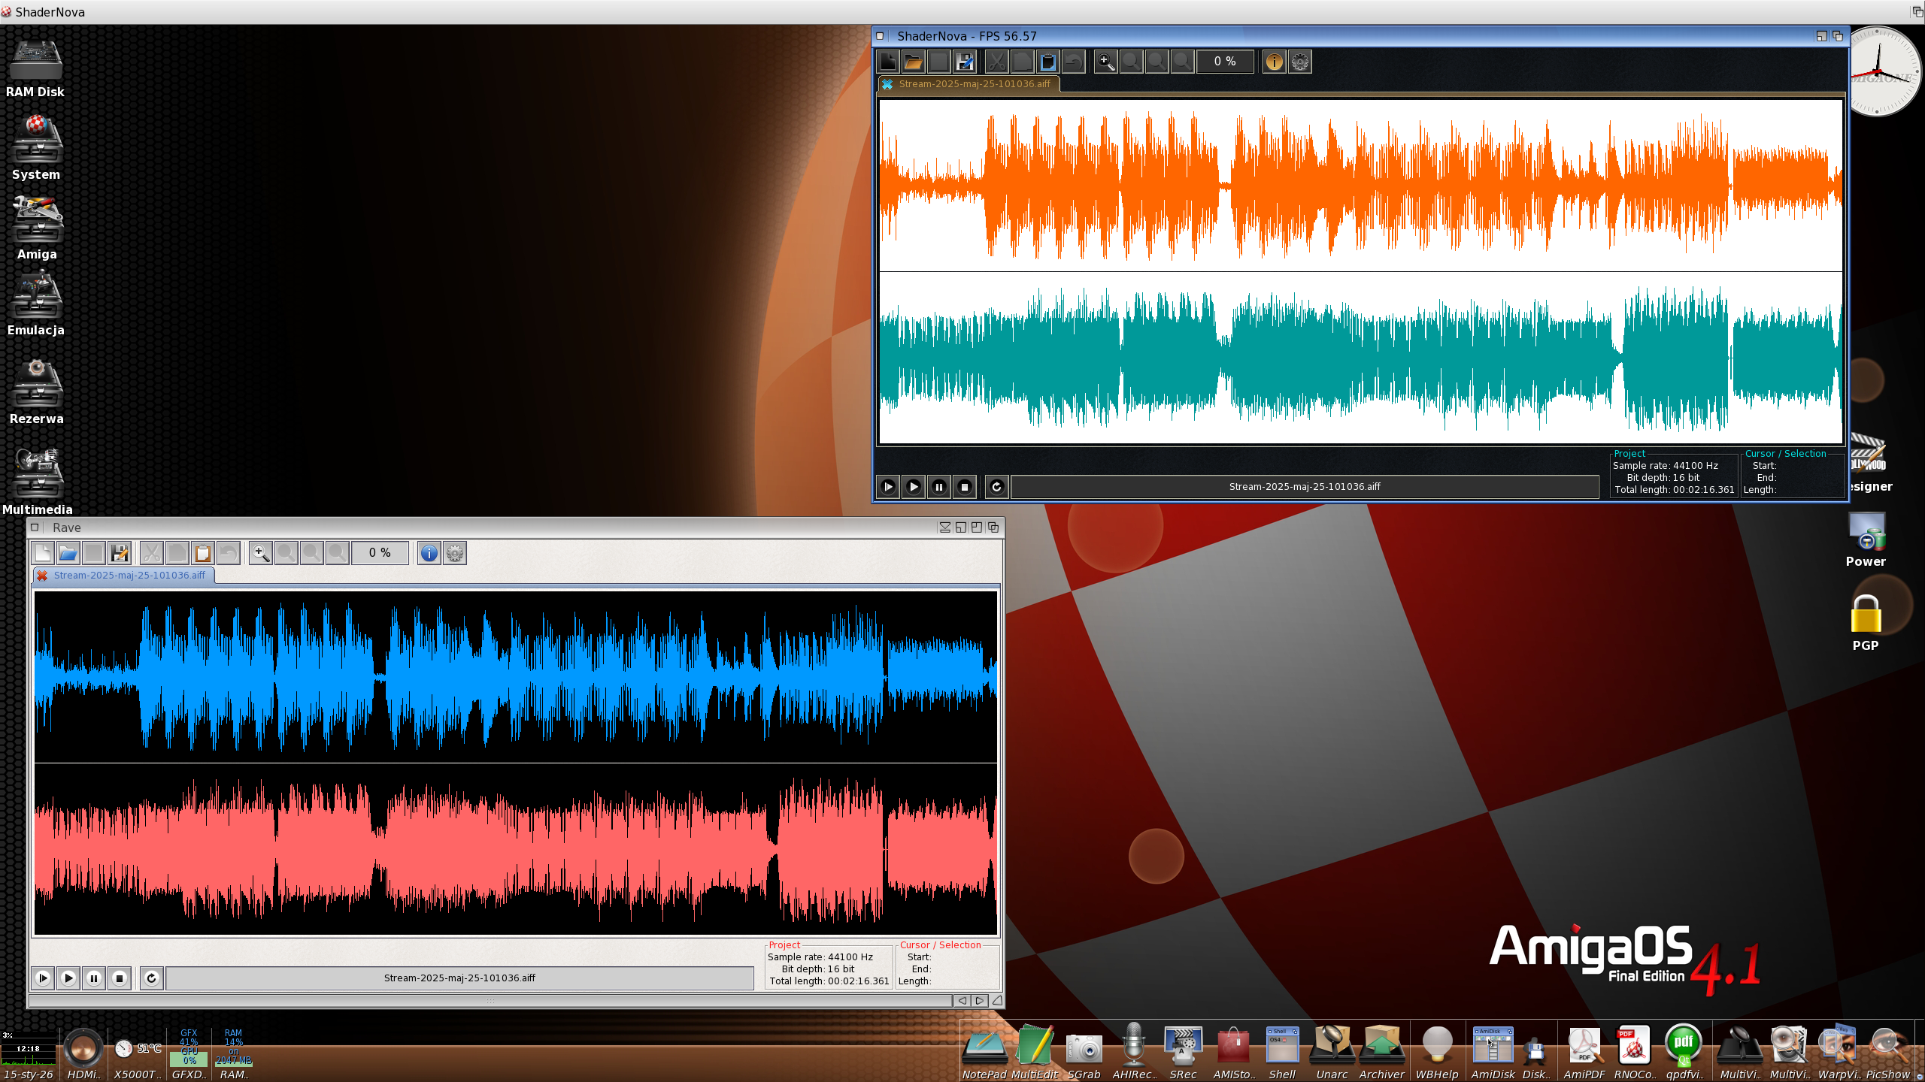Image resolution: width=1925 pixels, height=1082 pixels.
Task: Select Stream aiff tab in ShaderNova window
Action: point(975,84)
